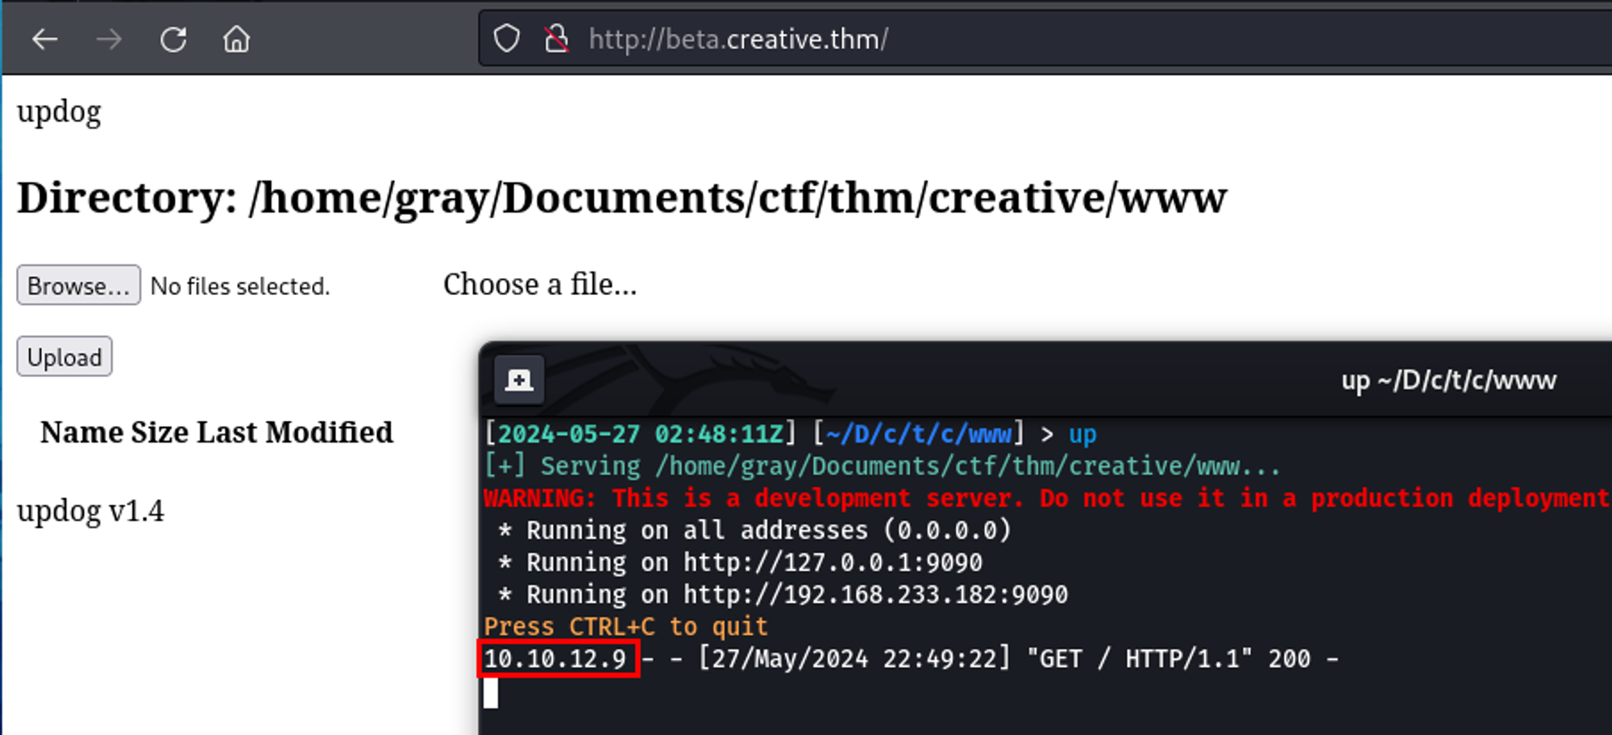Click the terminal title 'up ~/D/c/t/c/www'
1612x735 pixels.
coord(1448,380)
